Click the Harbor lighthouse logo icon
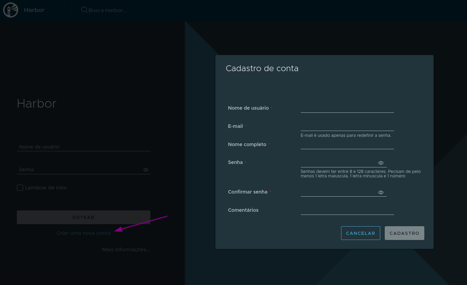Screen dimensions: 467x285 click(11, 10)
